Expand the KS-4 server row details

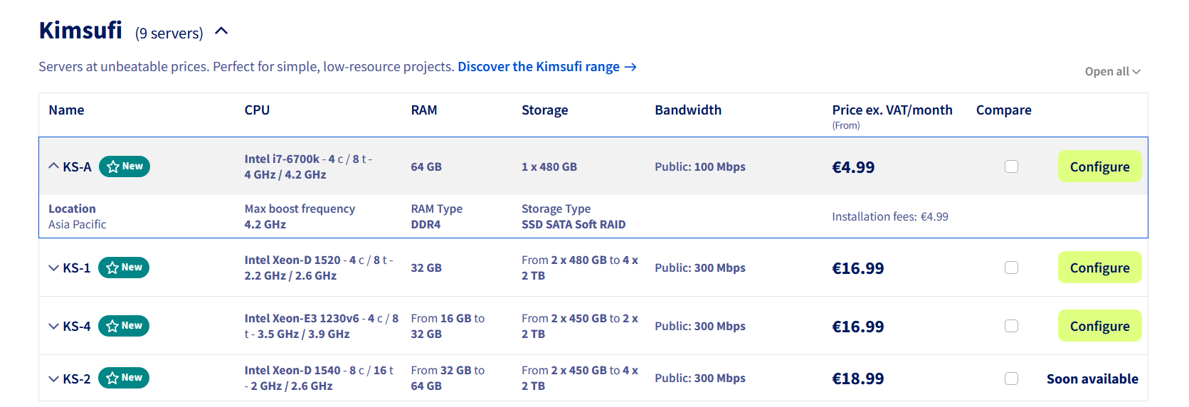point(53,327)
